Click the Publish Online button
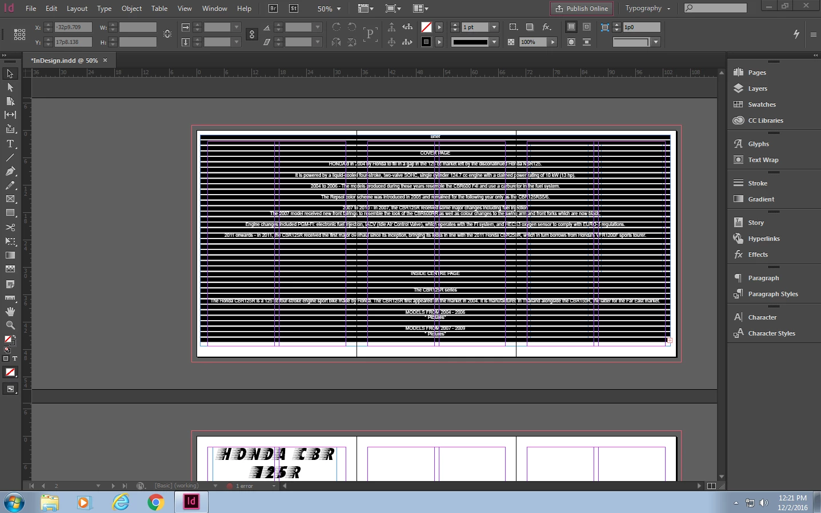This screenshot has width=821, height=513. 582,9
